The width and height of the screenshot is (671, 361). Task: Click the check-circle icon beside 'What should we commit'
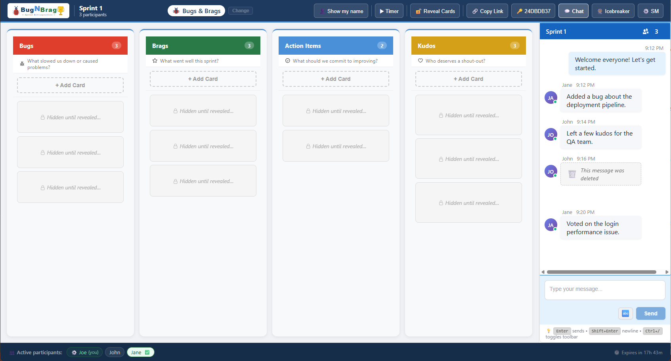coord(288,61)
